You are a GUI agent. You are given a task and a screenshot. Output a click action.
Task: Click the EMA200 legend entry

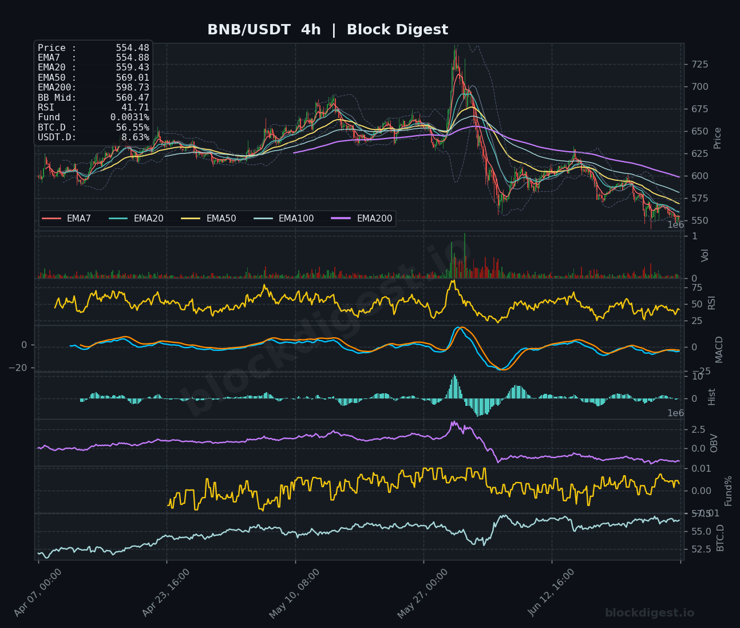[362, 219]
